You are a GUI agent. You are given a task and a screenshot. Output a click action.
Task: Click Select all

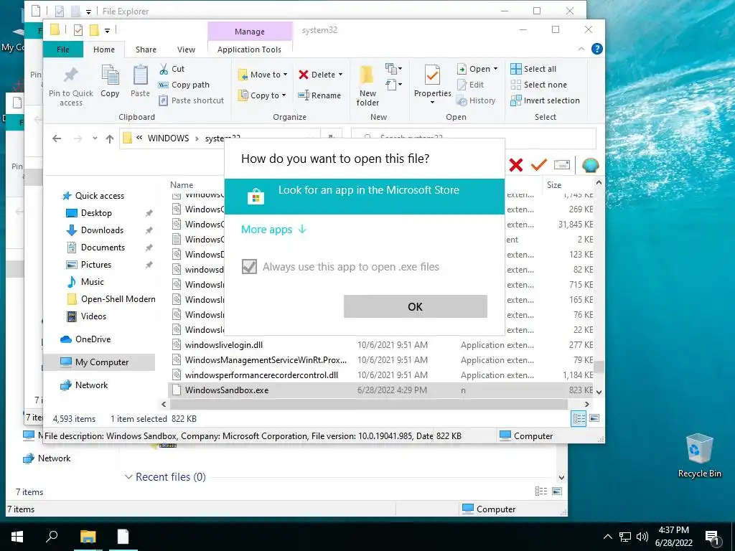(533, 69)
